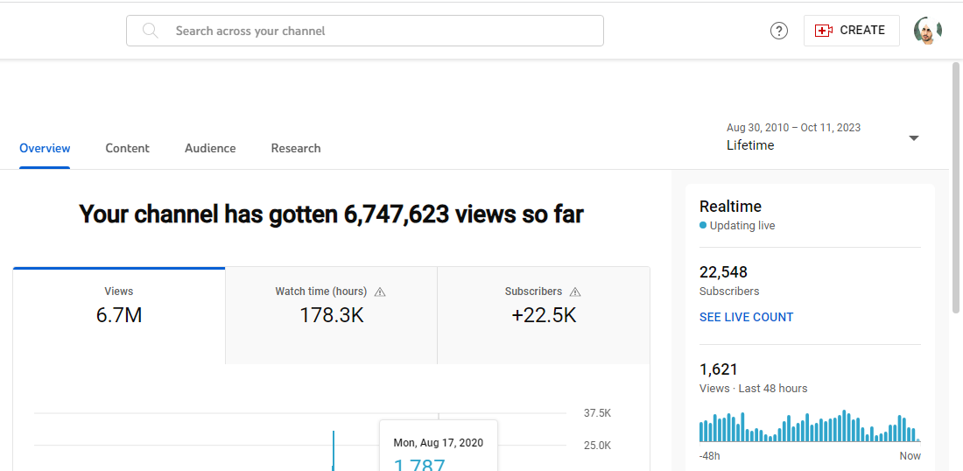Click the 37.5K axis label
The height and width of the screenshot is (471, 963).
click(x=597, y=413)
